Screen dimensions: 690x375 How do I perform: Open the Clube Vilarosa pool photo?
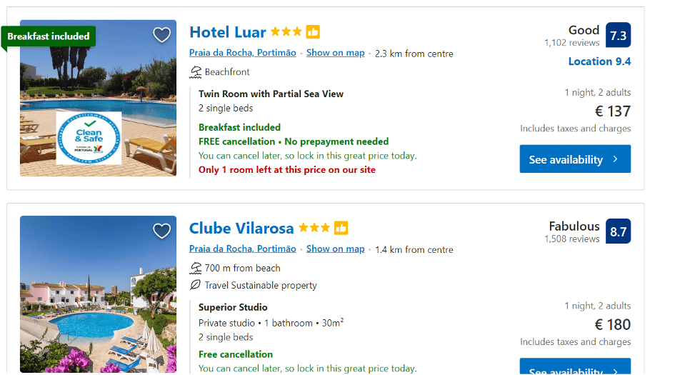[x=98, y=300]
